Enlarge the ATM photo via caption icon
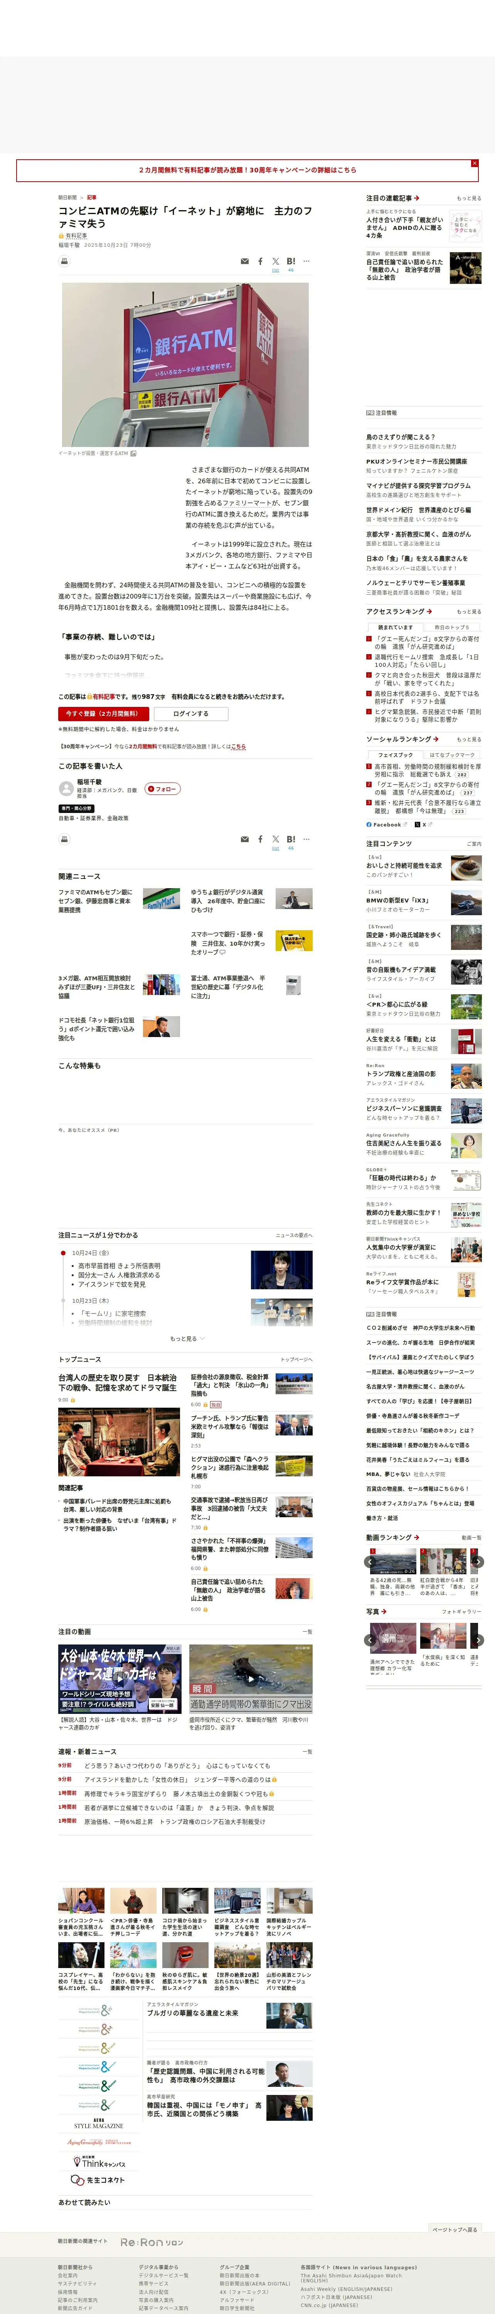Screen dimensions: 495x2314 pos(134,454)
